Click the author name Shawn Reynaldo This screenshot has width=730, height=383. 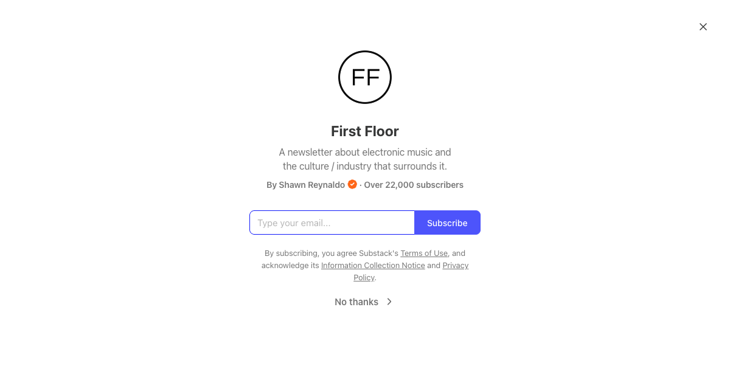pyautogui.click(x=311, y=184)
